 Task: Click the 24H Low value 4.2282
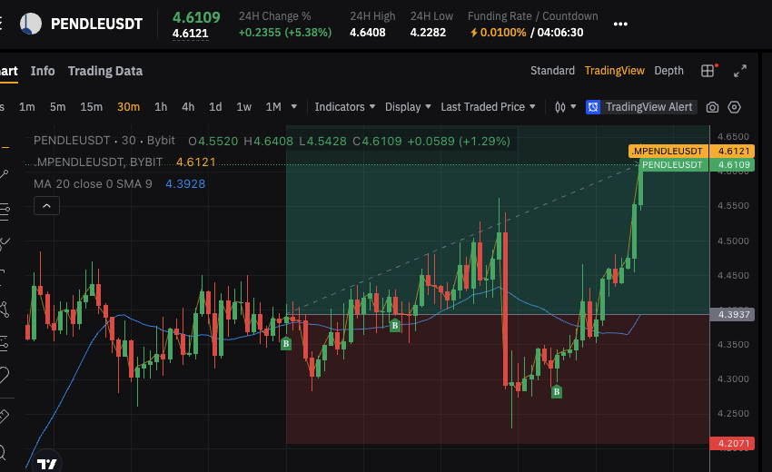coord(429,33)
